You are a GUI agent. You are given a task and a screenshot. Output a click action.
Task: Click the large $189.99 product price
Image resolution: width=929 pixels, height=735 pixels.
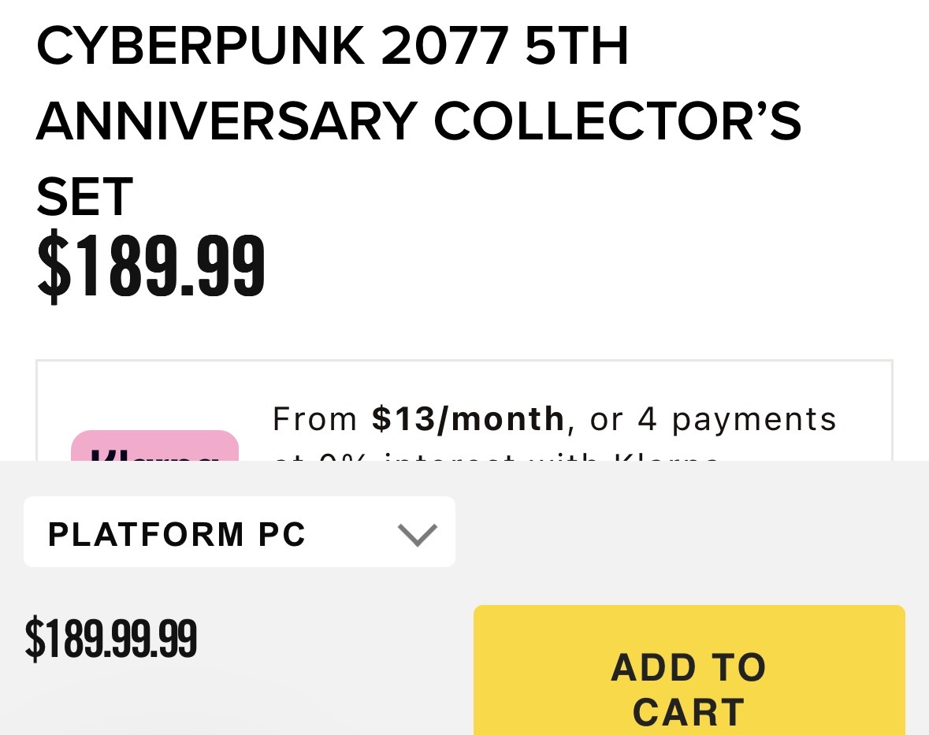pos(151,267)
